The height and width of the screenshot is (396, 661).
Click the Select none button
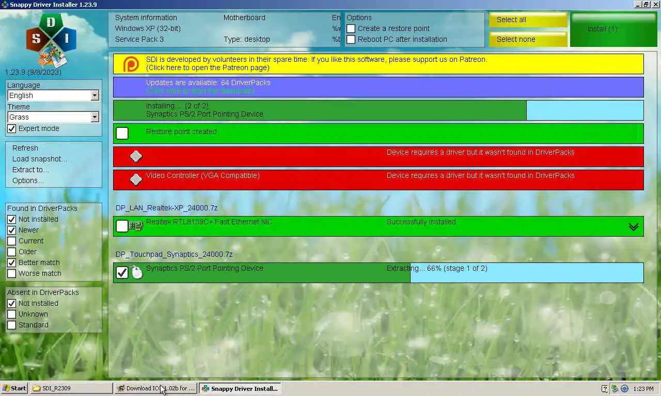(x=528, y=39)
